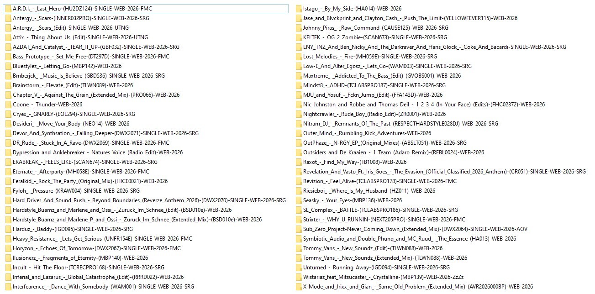
Task: Select Symbiotic_Audio The_Essence folder name
Action: [x=410, y=239]
